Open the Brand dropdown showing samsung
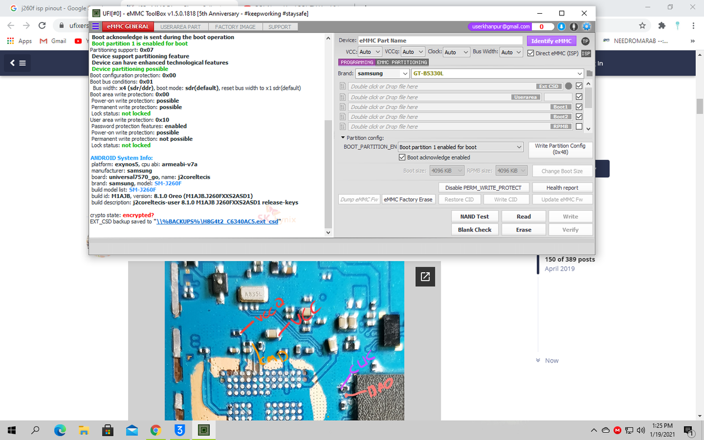This screenshot has height=440, width=704. pyautogui.click(x=382, y=74)
